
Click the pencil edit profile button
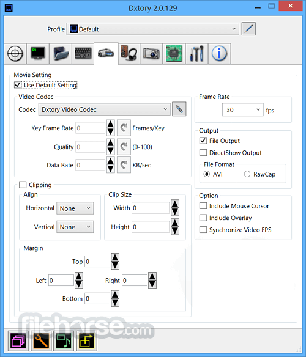point(248,29)
